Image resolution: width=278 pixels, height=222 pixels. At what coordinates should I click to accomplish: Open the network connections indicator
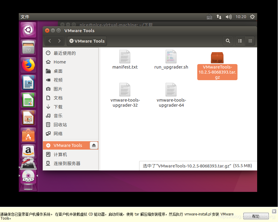(219, 17)
